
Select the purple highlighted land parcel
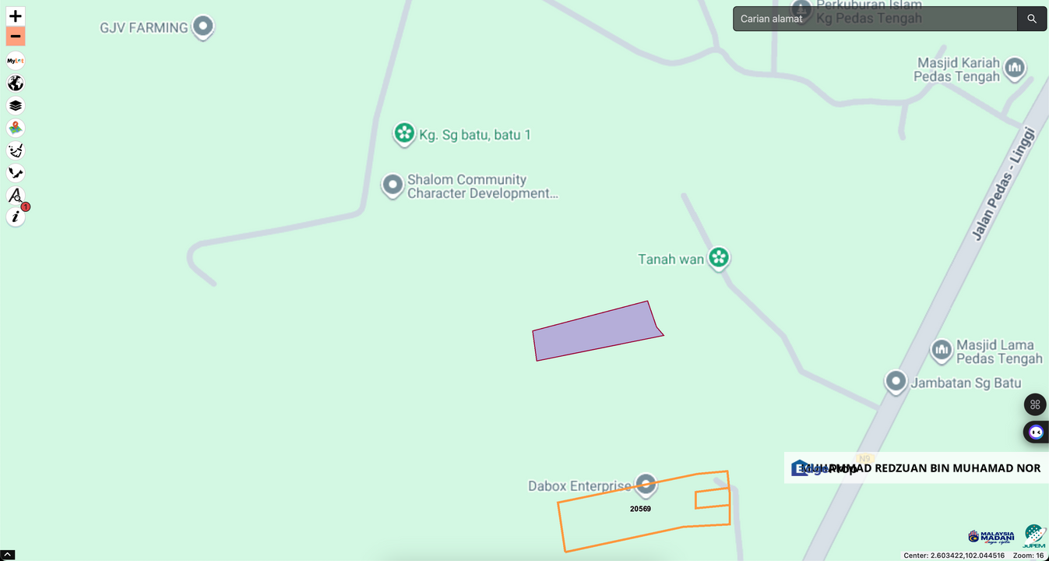click(596, 332)
